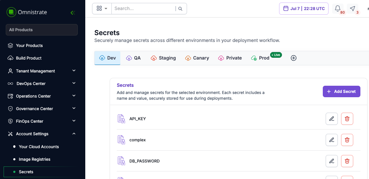This screenshot has height=179, width=369.
Task: Click the complex secret name
Action: [138, 140]
